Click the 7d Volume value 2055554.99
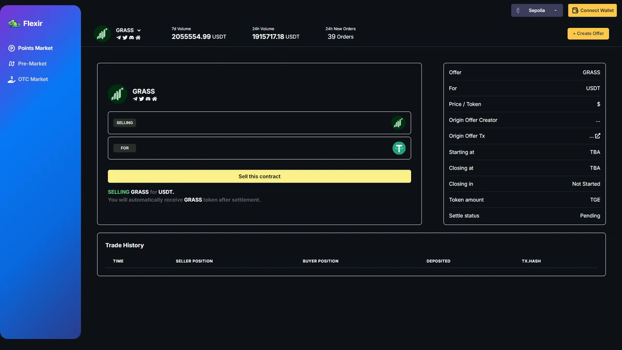Screen dimensions: 622x350 pos(191,37)
